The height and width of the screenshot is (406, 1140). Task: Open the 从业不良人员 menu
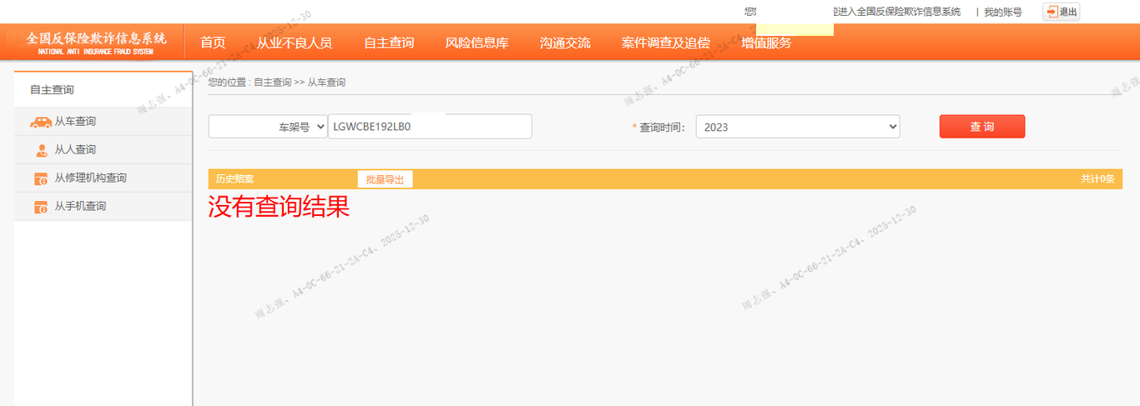coord(294,43)
